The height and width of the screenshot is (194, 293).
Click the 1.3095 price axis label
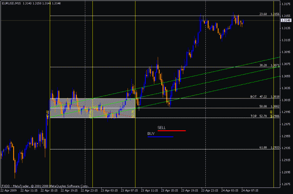[286, 52]
